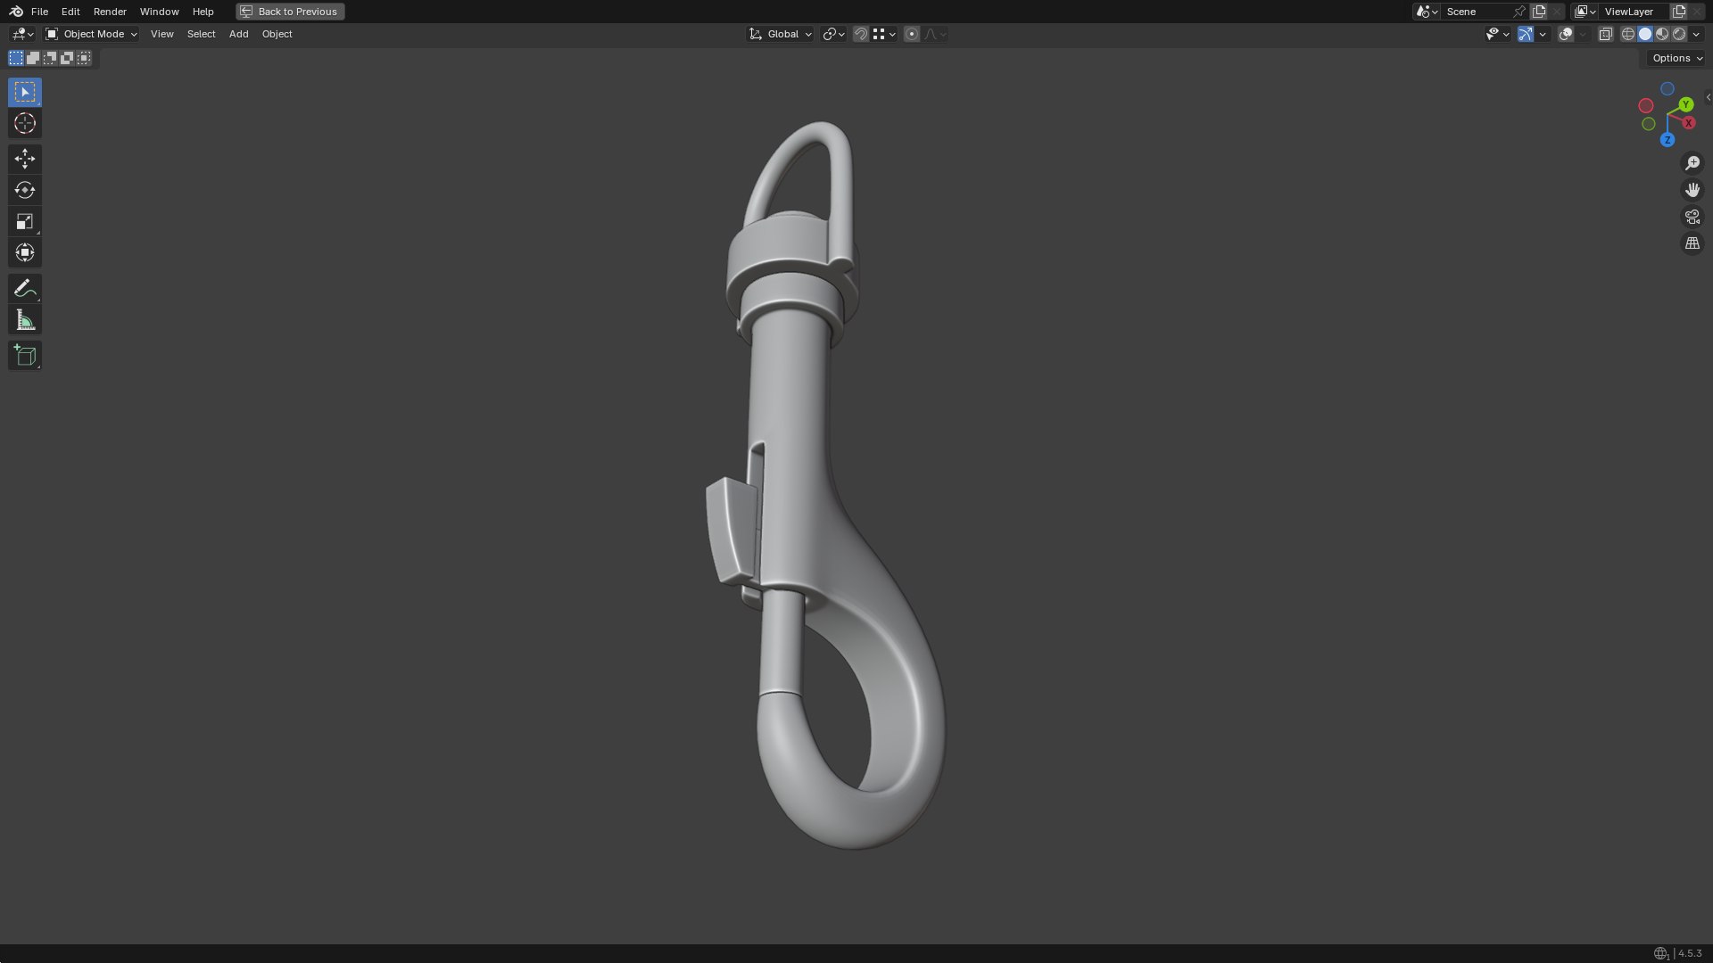The image size is (1713, 963).
Task: Open the view layer browse dropdown
Action: (1585, 12)
